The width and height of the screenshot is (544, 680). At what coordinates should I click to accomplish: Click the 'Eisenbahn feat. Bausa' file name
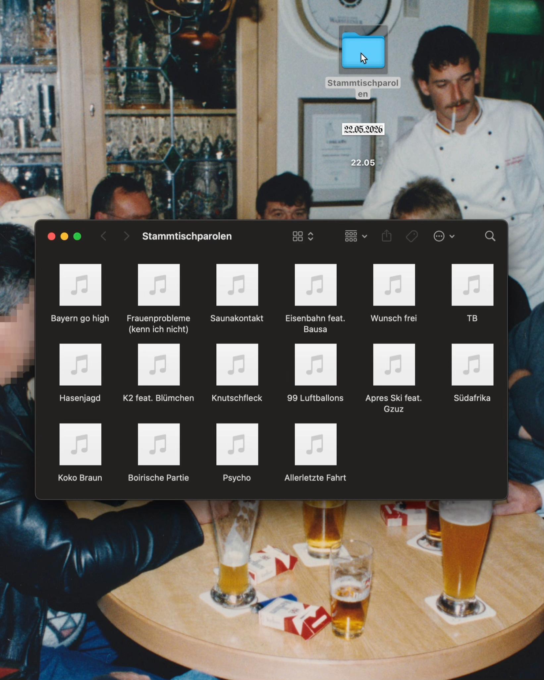[x=315, y=324]
